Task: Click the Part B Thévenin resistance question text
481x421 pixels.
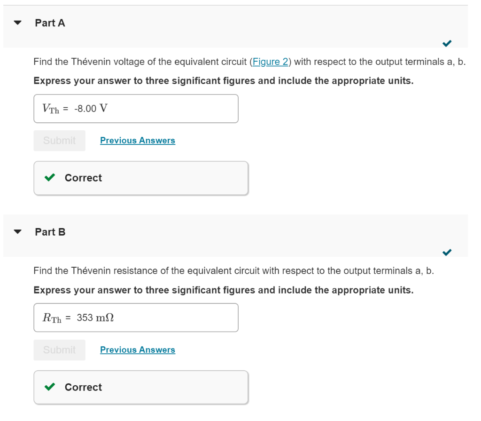Action: tap(234, 271)
